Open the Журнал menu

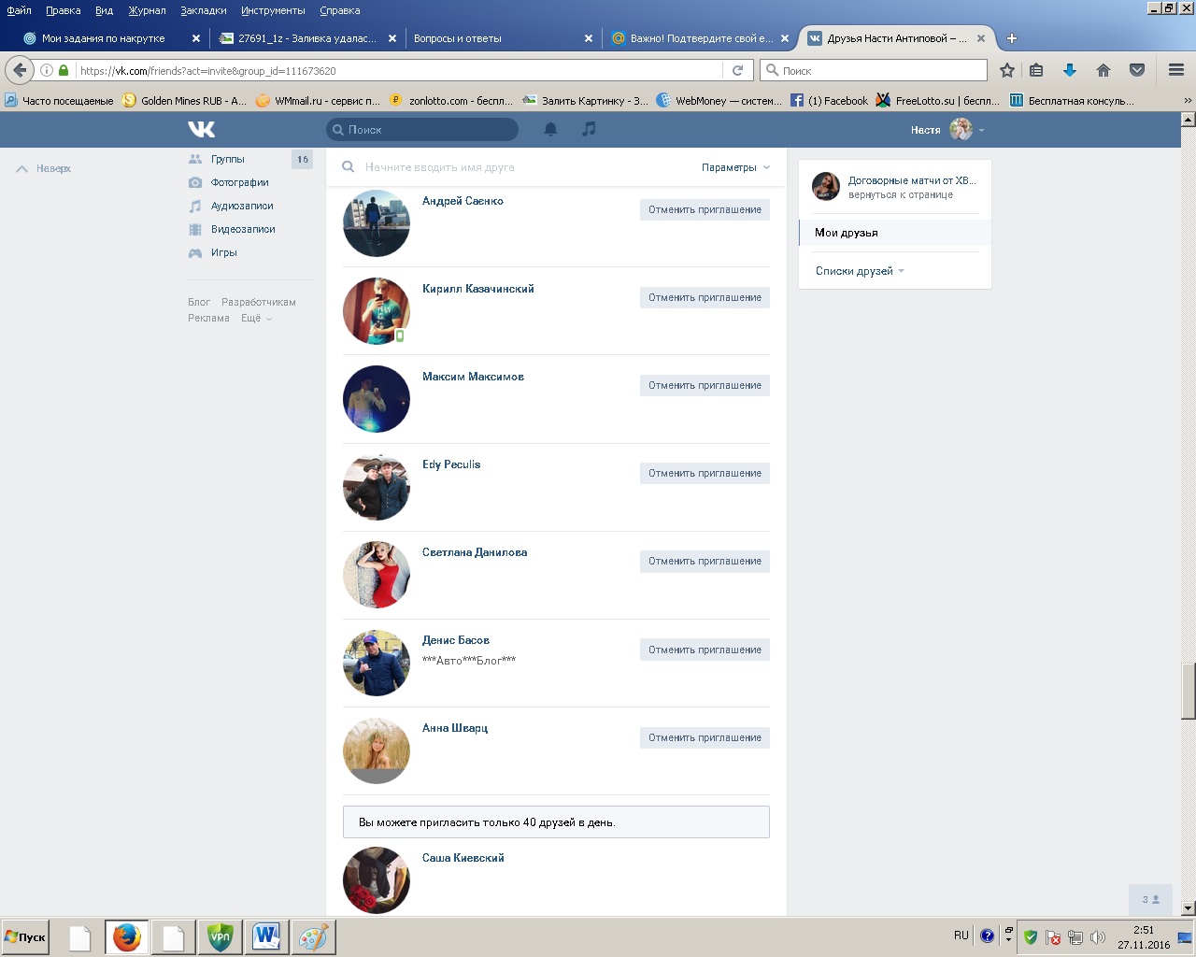click(x=147, y=10)
